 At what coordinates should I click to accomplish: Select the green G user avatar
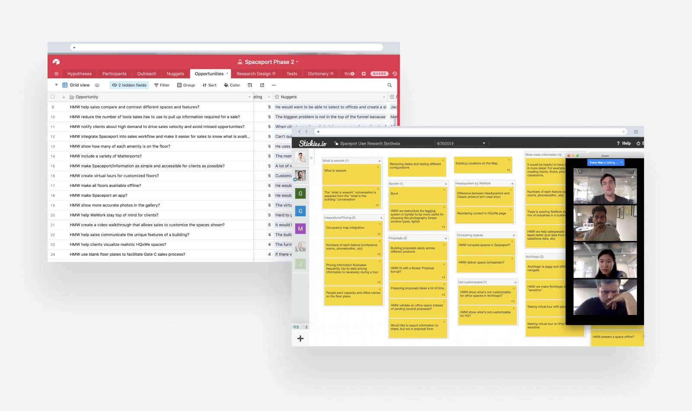point(300,193)
